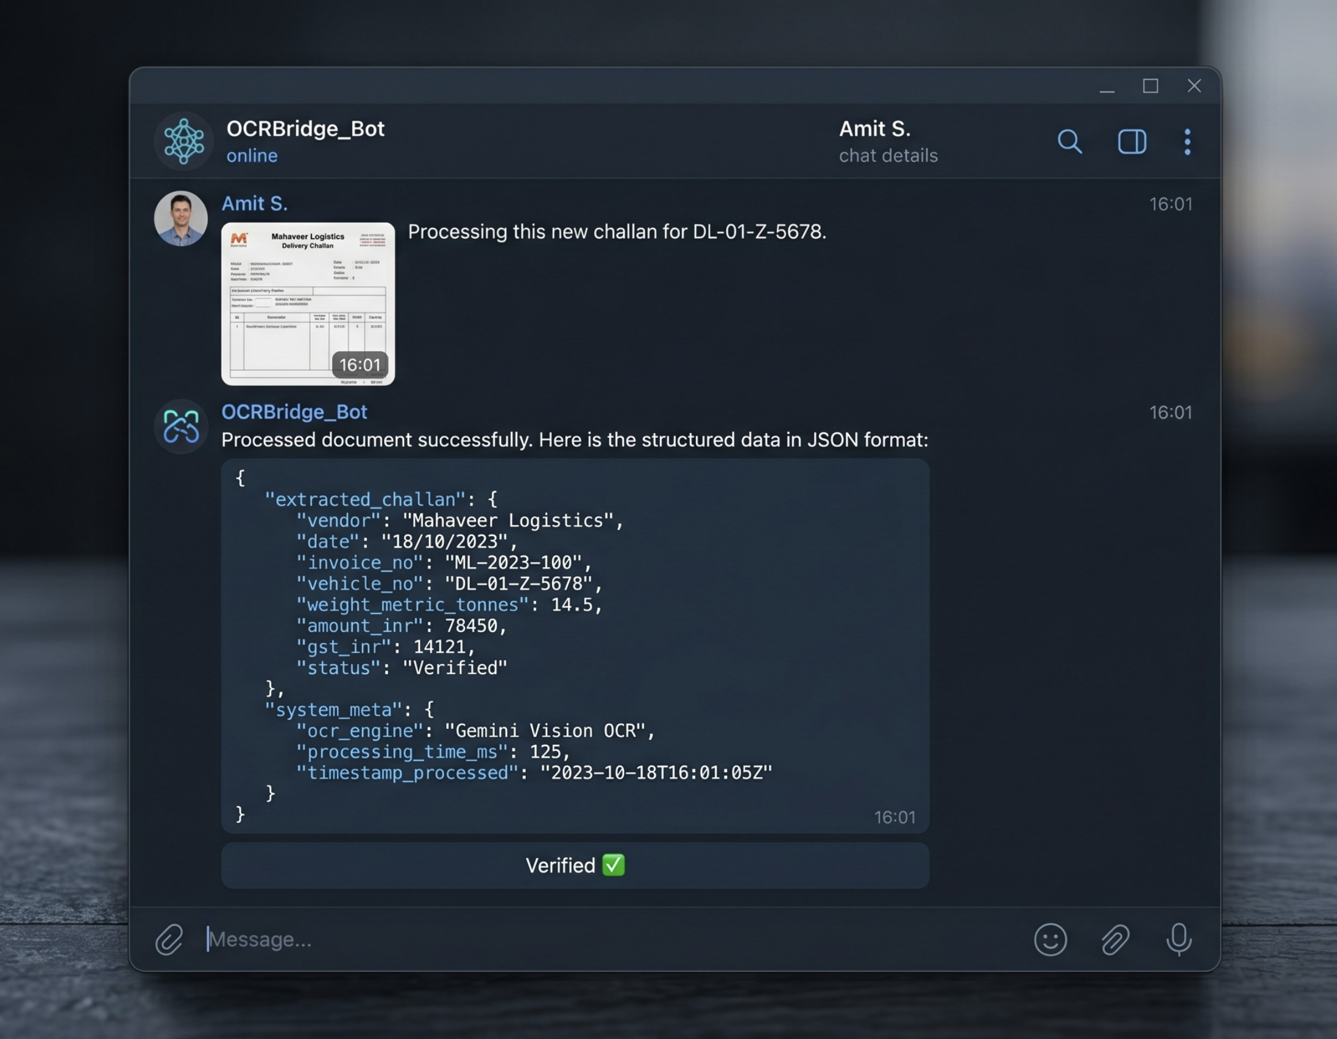Open the Delivery Challan image thumbnail

point(307,303)
